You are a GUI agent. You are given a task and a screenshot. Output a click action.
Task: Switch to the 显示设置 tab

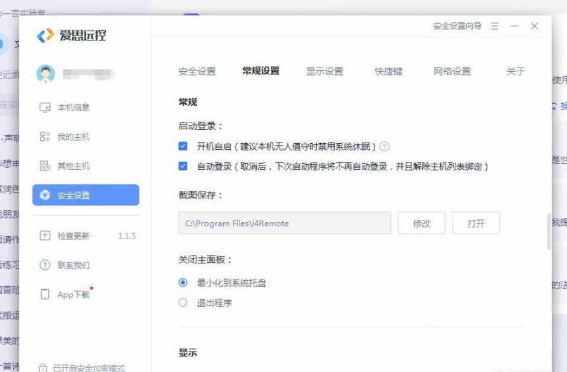point(325,71)
